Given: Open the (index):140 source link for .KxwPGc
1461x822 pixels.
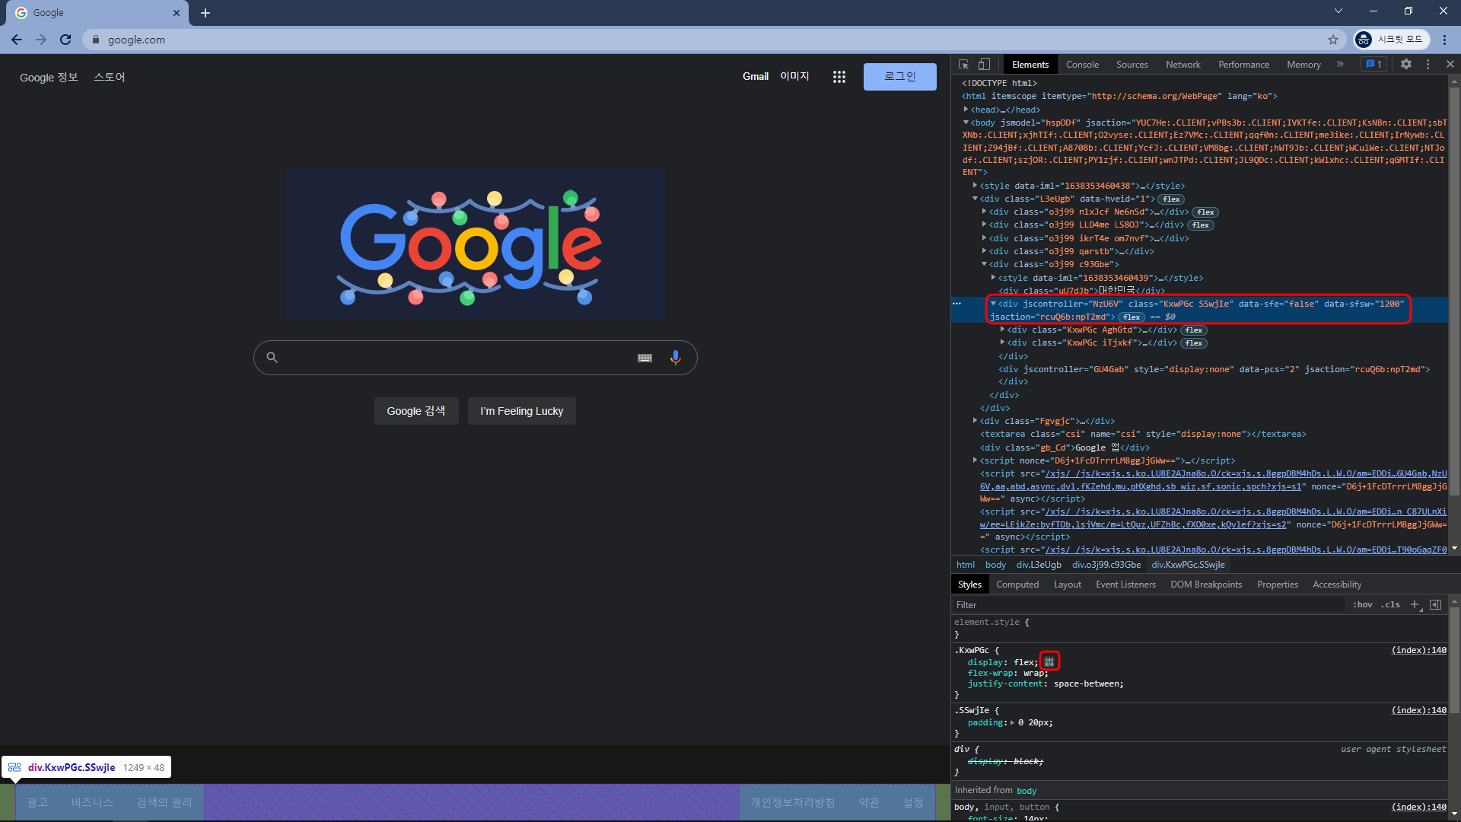Looking at the screenshot, I should [1418, 650].
